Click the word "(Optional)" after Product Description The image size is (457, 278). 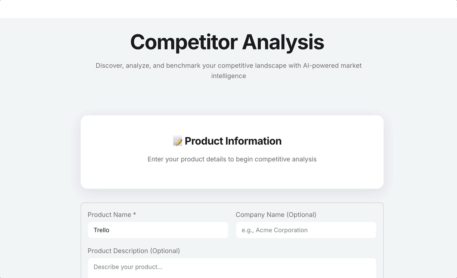point(165,251)
